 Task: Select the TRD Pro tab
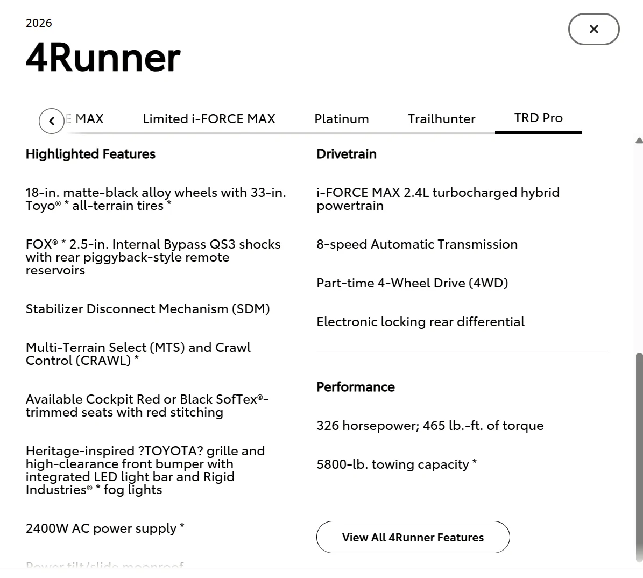(539, 118)
